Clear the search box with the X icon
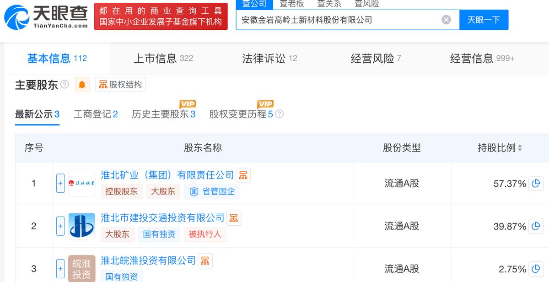 pos(446,20)
